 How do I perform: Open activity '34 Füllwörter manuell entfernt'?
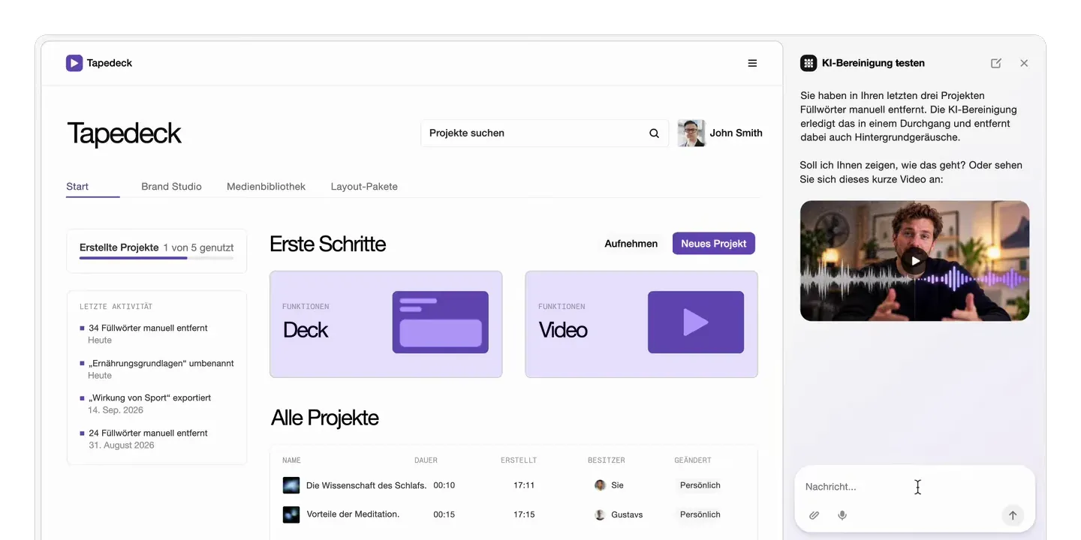pos(148,328)
